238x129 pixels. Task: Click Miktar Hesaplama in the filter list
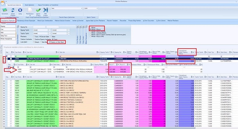coord(8,39)
